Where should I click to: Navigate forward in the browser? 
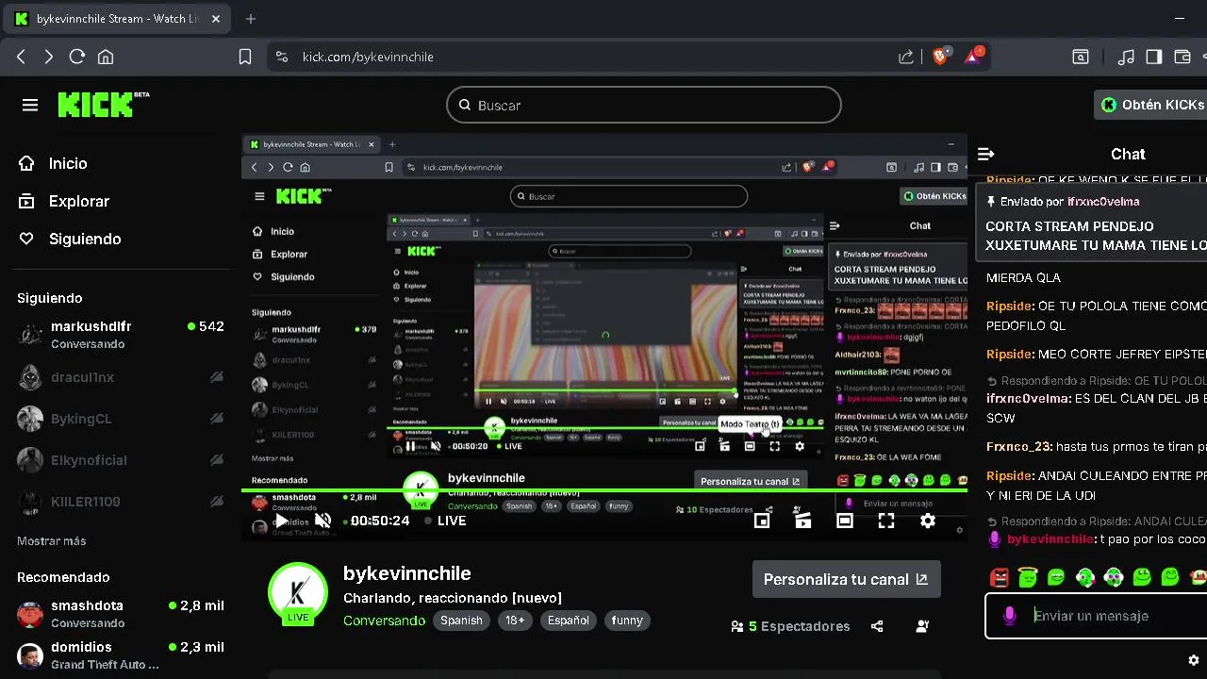coord(49,57)
